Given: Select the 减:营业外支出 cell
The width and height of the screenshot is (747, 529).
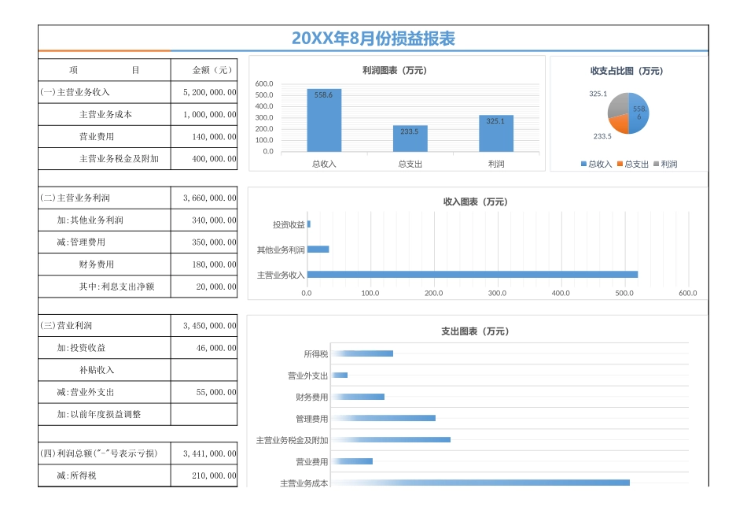Looking at the screenshot, I should pyautogui.click(x=105, y=392).
